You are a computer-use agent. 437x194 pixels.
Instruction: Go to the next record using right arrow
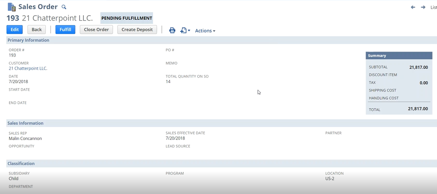423,7
